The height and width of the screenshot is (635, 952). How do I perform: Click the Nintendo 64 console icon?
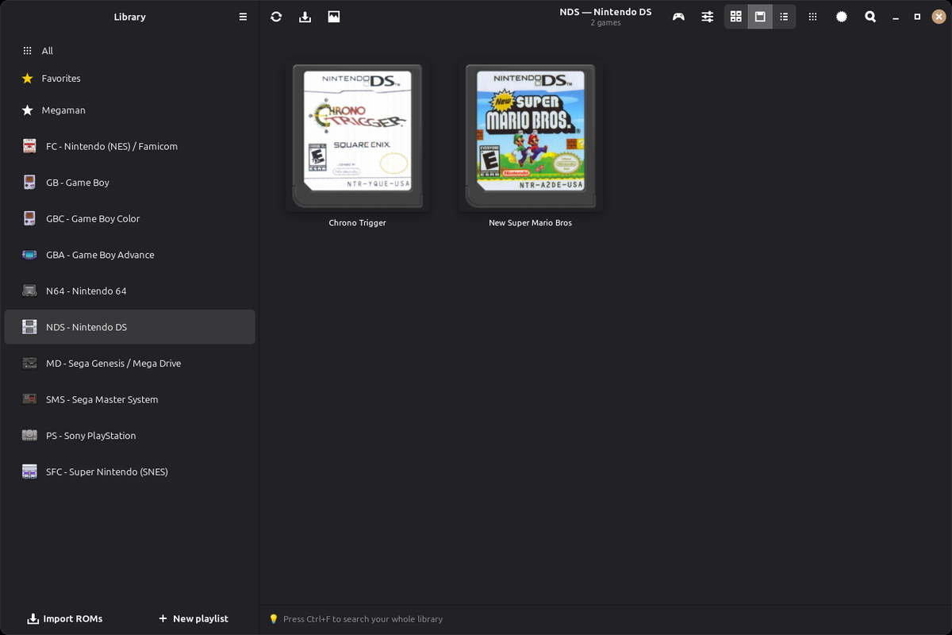click(29, 291)
